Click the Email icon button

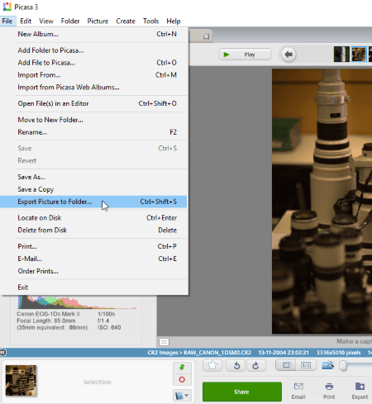(x=298, y=391)
